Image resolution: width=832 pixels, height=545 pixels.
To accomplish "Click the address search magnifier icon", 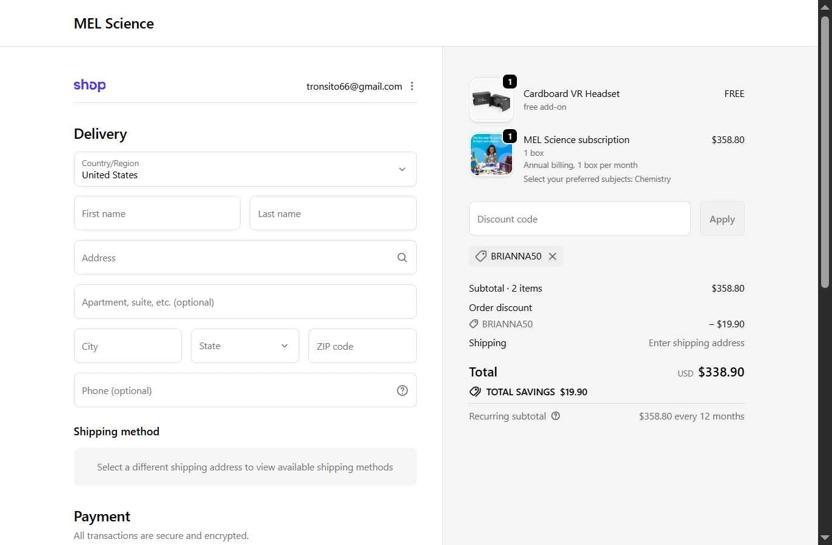I will [402, 258].
